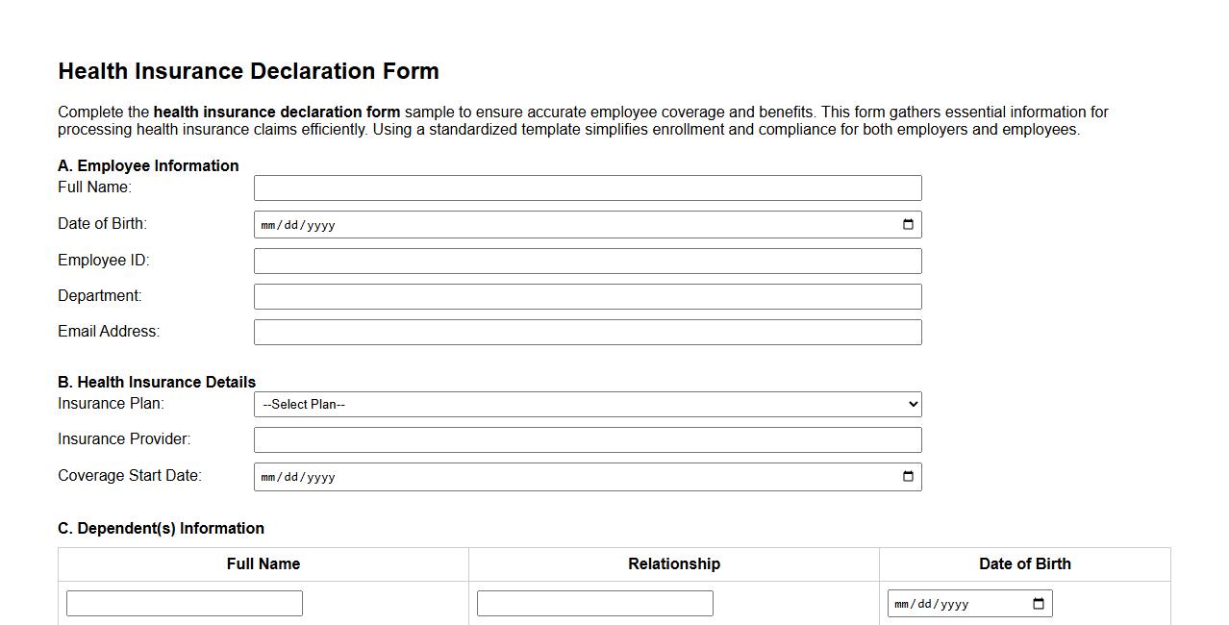Image resolution: width=1229 pixels, height=625 pixels.
Task: Click the Insurance Plan dropdown arrow
Action: pos(912,404)
